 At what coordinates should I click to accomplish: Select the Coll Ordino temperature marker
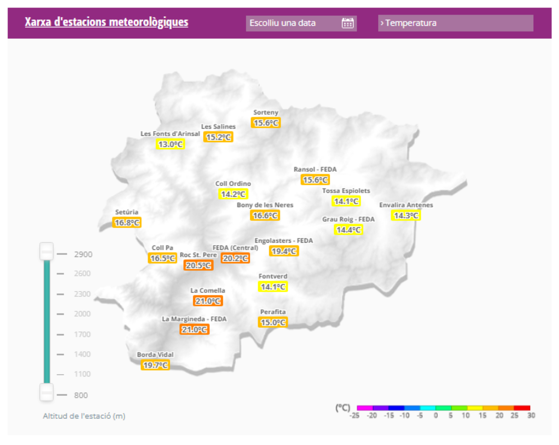(233, 193)
